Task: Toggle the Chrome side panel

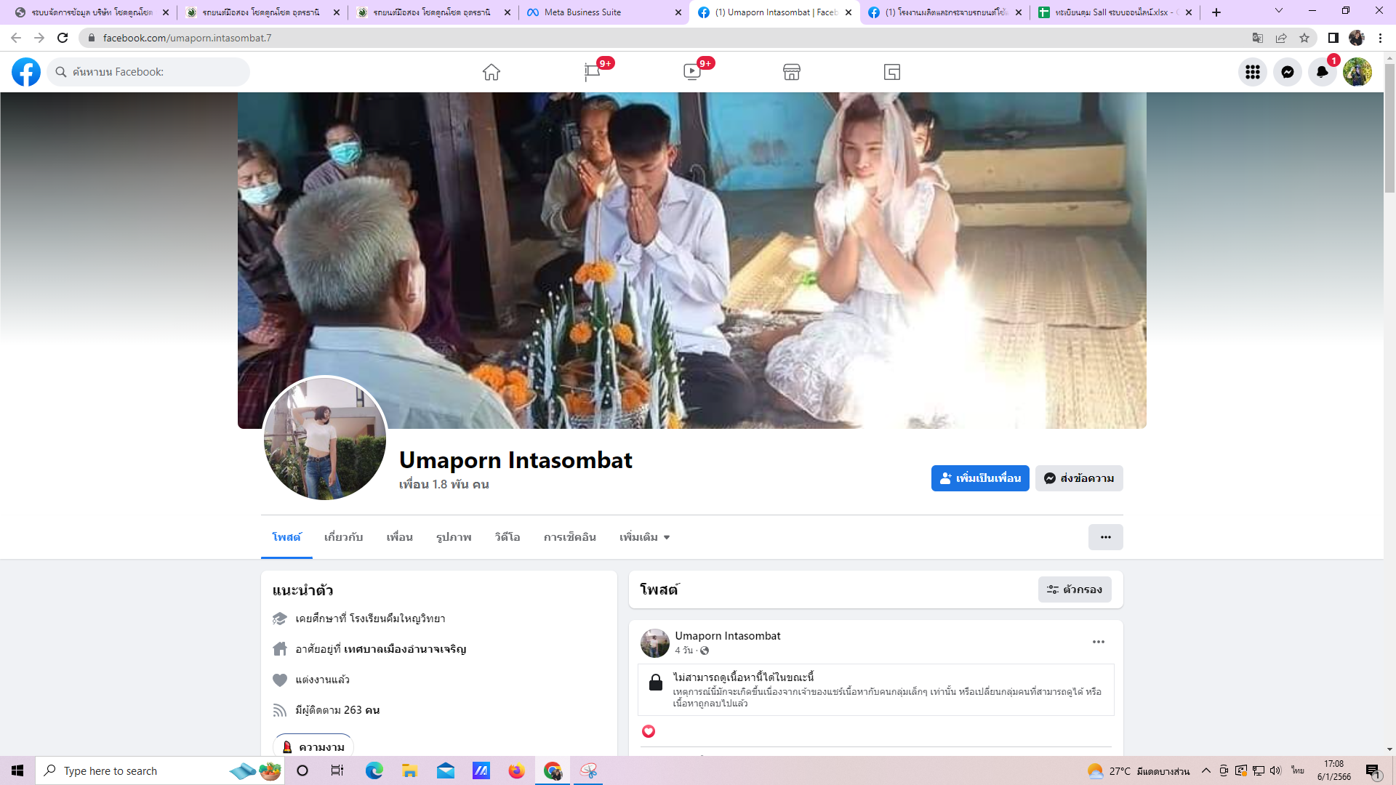Action: [1333, 38]
